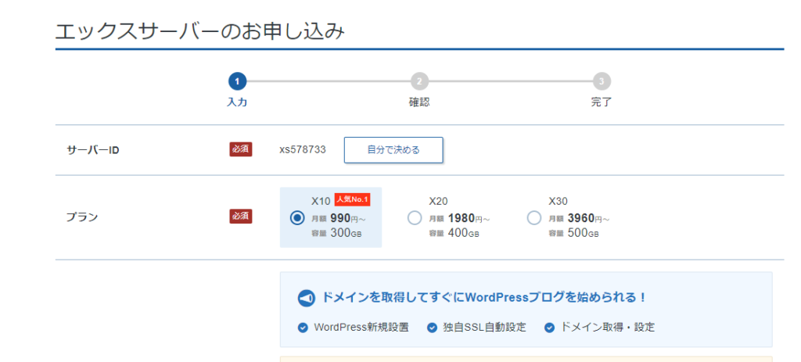The image size is (801, 362).
Task: Click the エックスサーバーのお申し込み heading
Action: (x=199, y=31)
